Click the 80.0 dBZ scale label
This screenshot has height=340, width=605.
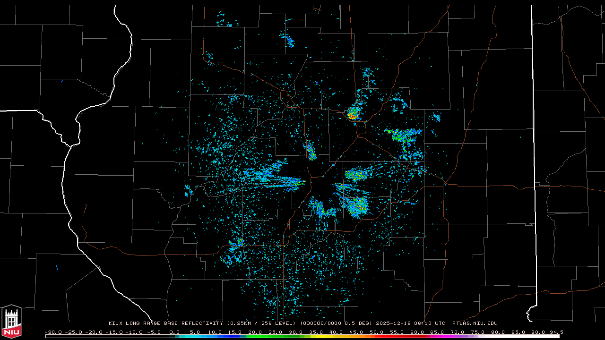pyautogui.click(x=498, y=332)
